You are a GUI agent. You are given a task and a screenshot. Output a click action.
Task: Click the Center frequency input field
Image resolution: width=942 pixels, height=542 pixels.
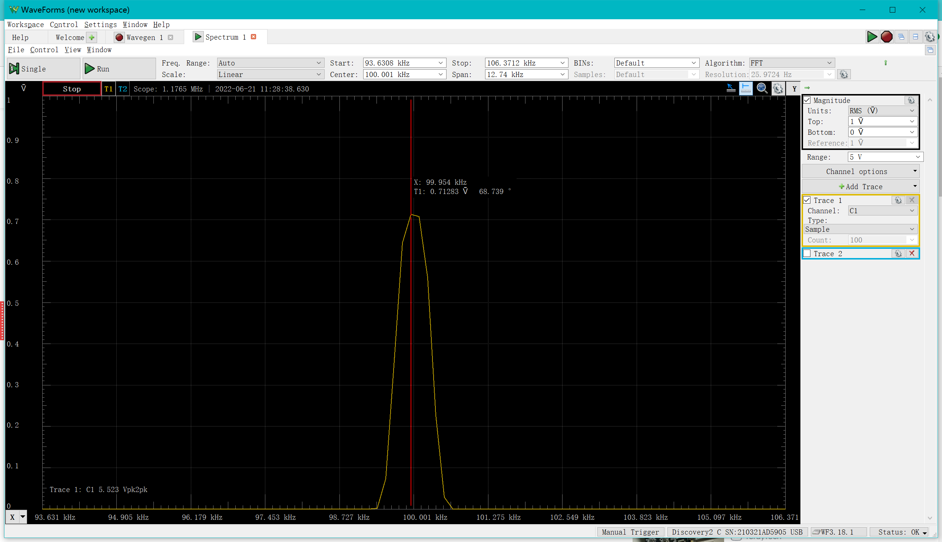click(x=399, y=74)
